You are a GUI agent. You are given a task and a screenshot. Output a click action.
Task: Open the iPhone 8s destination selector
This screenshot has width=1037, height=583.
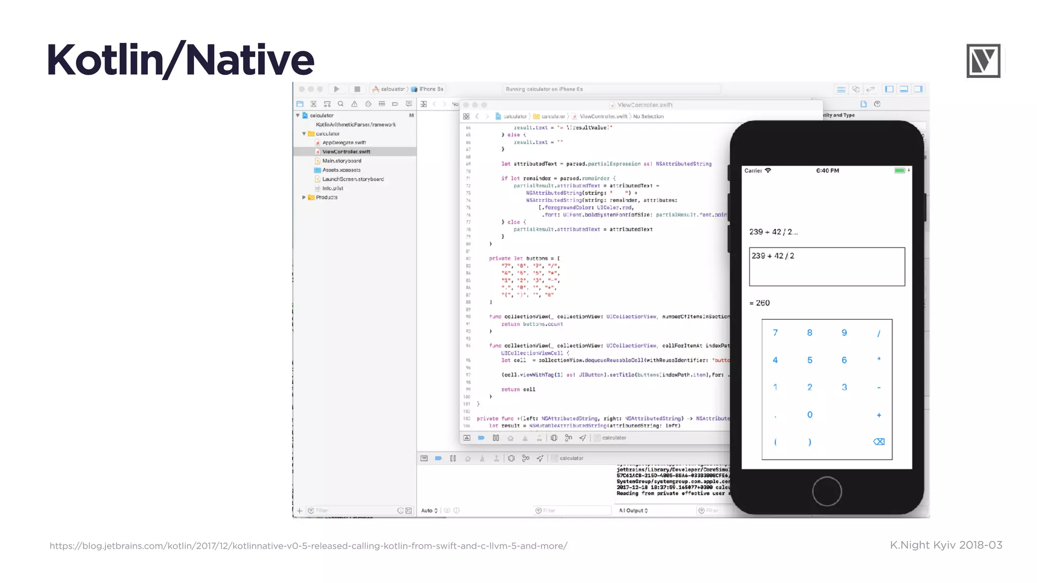(x=427, y=89)
